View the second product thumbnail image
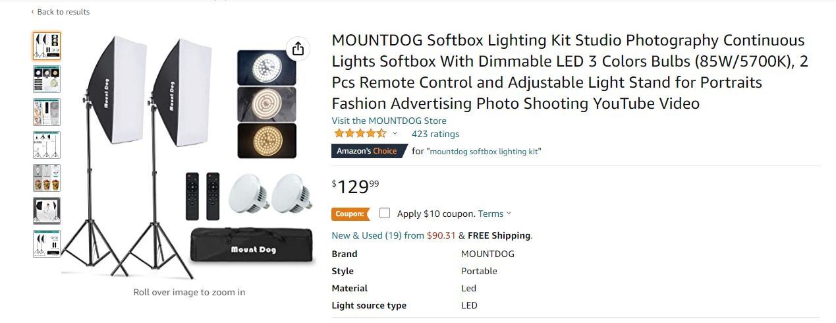 click(x=47, y=78)
